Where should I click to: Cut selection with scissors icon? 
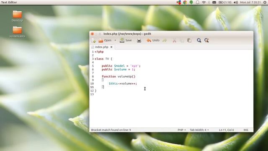174,40
